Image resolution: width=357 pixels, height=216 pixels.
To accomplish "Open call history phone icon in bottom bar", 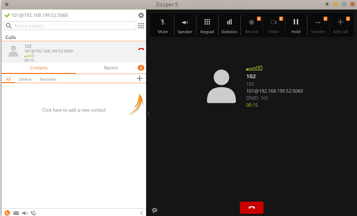I will [x=33, y=213].
